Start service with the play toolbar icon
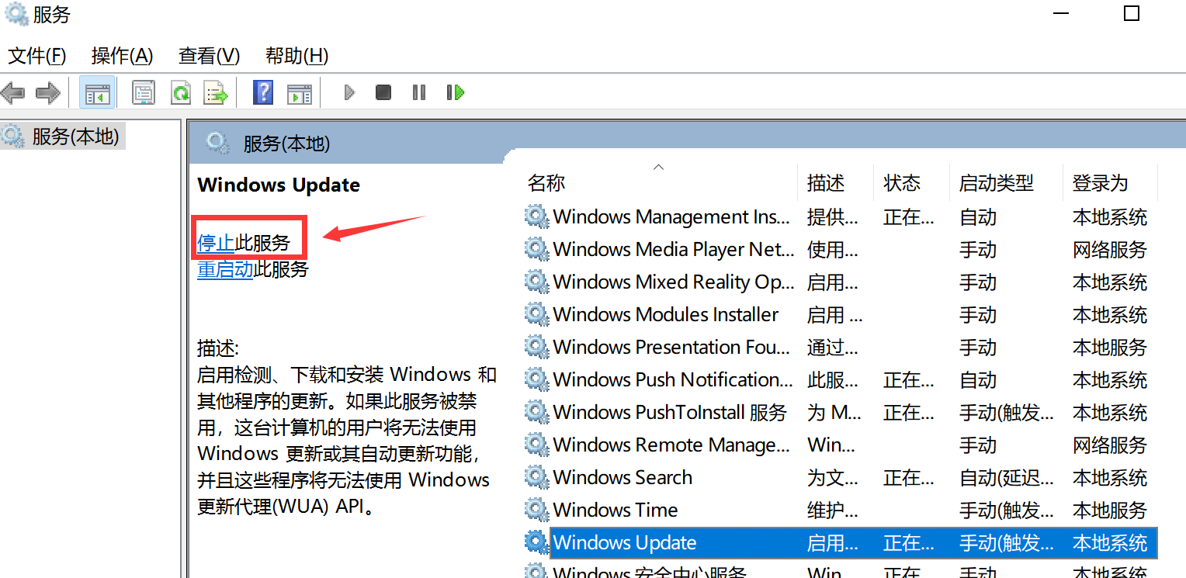The image size is (1186, 578). [x=349, y=93]
